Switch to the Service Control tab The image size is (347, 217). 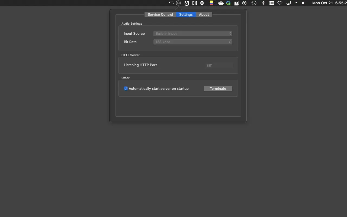coord(160,14)
